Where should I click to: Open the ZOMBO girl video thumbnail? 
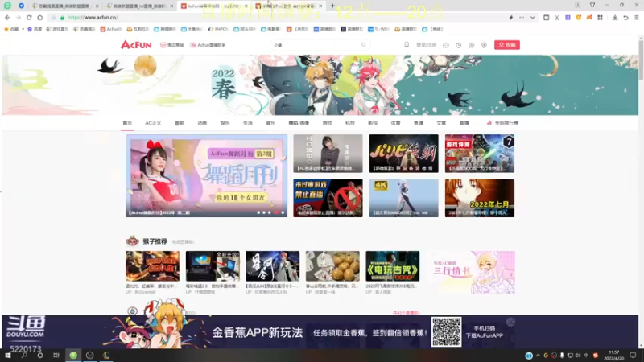click(328, 153)
